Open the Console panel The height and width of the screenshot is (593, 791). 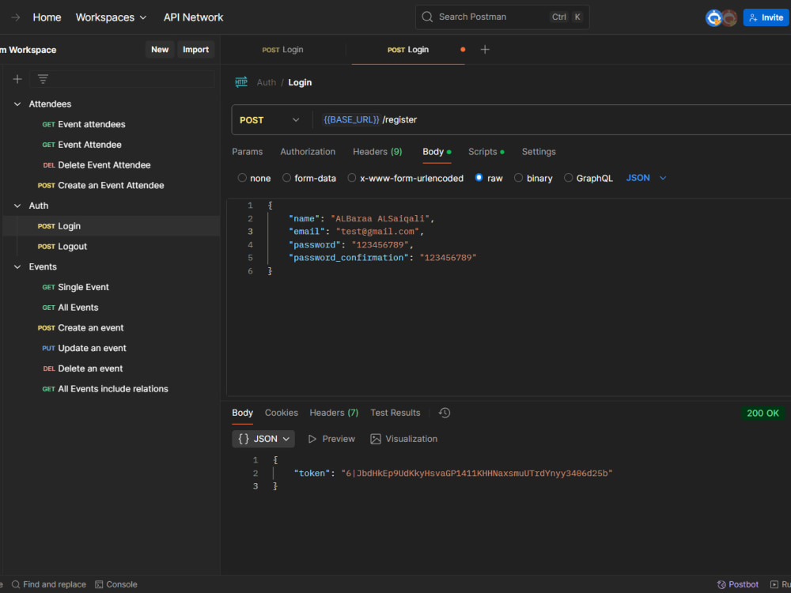(116, 584)
